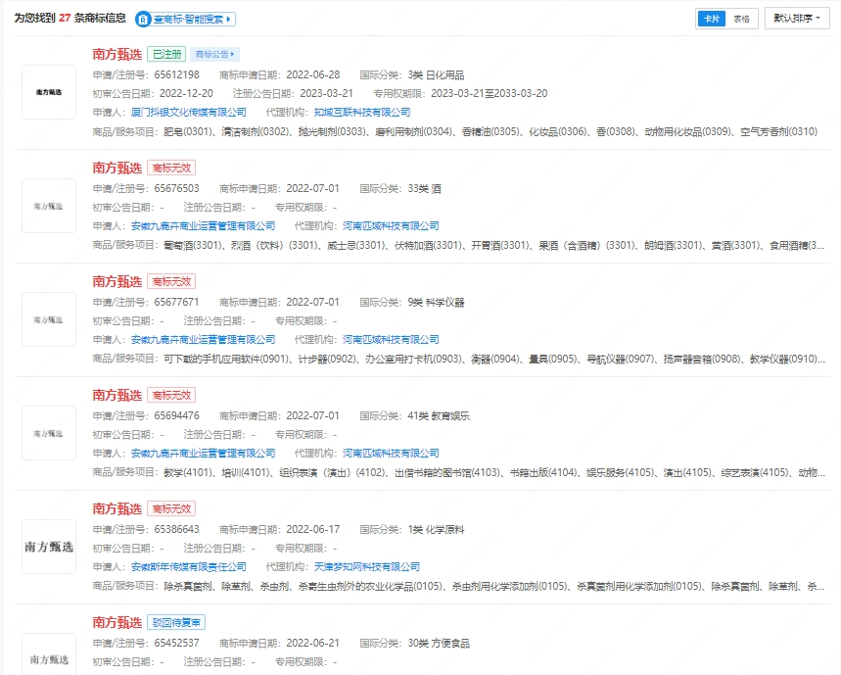This screenshot has height=675, width=841.
Task: Click thumbnail of trademark 65386643
Action: click(x=49, y=547)
